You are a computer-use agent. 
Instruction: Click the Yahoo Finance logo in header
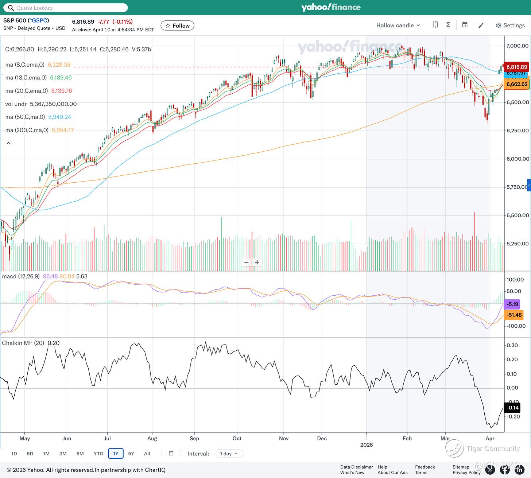click(331, 7)
